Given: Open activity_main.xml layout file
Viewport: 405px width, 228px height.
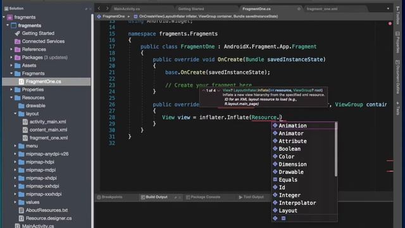Looking at the screenshot, I should point(47,122).
